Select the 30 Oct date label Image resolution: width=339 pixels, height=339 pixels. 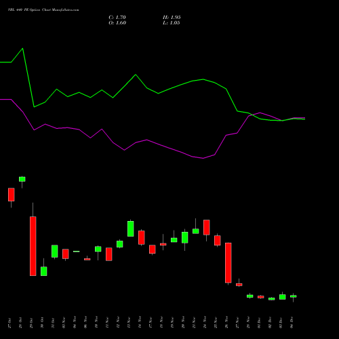click(42, 323)
